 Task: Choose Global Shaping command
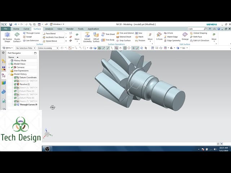[199, 33]
